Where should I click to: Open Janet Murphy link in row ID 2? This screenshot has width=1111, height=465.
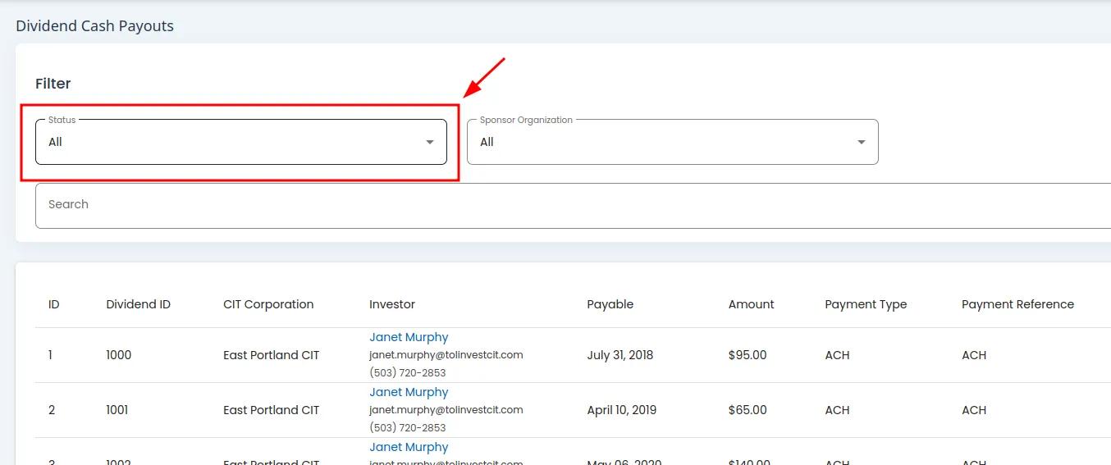point(409,392)
